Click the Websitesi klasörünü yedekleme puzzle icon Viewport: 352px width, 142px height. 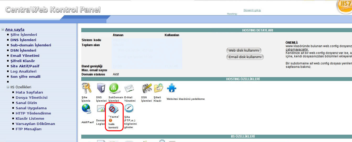[x=172, y=88]
